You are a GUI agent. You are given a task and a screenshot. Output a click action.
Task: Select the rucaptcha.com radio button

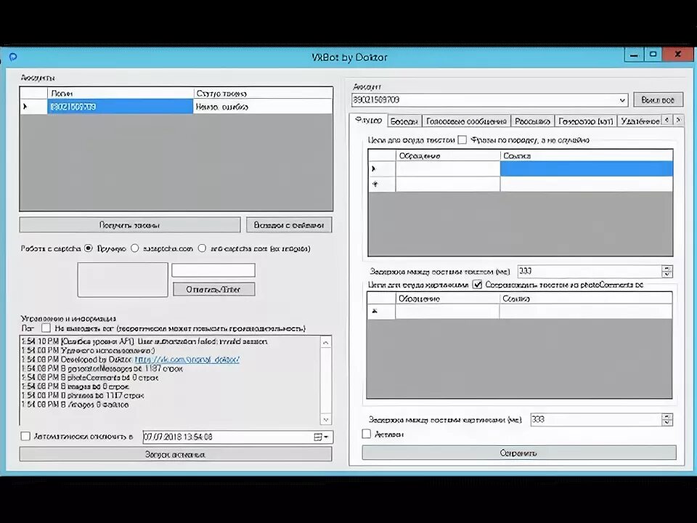(135, 248)
